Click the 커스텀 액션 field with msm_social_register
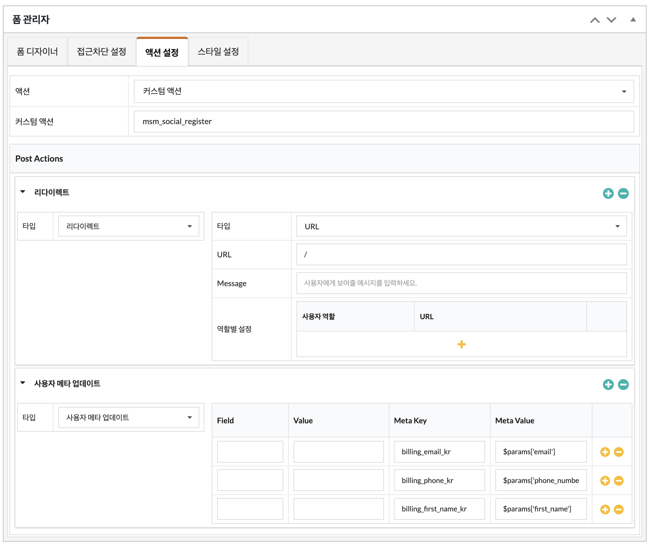 click(x=384, y=122)
